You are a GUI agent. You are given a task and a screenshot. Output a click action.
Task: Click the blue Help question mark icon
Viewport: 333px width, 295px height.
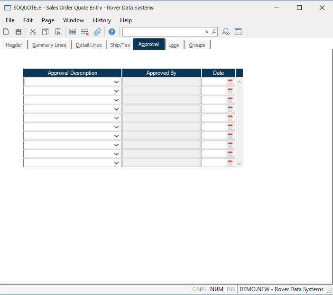coord(112,32)
